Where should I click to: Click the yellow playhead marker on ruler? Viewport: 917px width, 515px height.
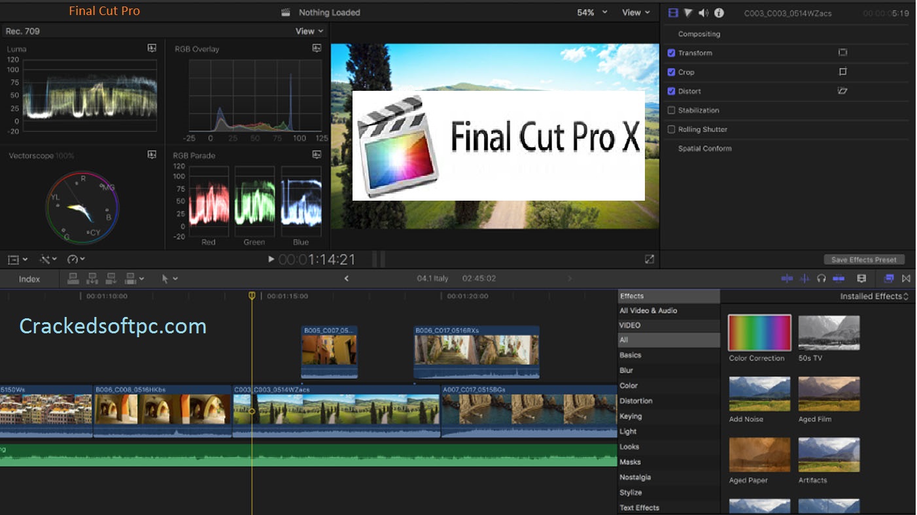252,296
